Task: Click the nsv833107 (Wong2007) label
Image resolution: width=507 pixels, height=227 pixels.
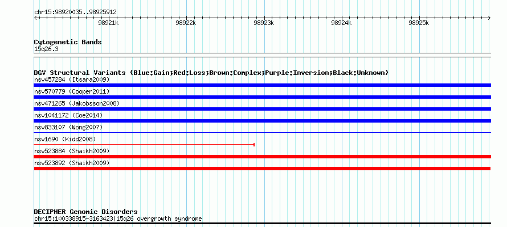Action: pyautogui.click(x=68, y=127)
